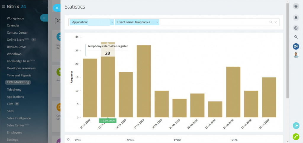
Task: Click the filter search magnifier icon
Action: pyautogui.click(x=271, y=22)
